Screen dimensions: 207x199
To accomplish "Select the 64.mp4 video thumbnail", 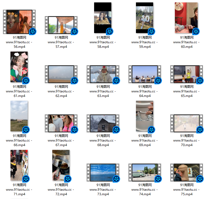I will tap(145, 74).
